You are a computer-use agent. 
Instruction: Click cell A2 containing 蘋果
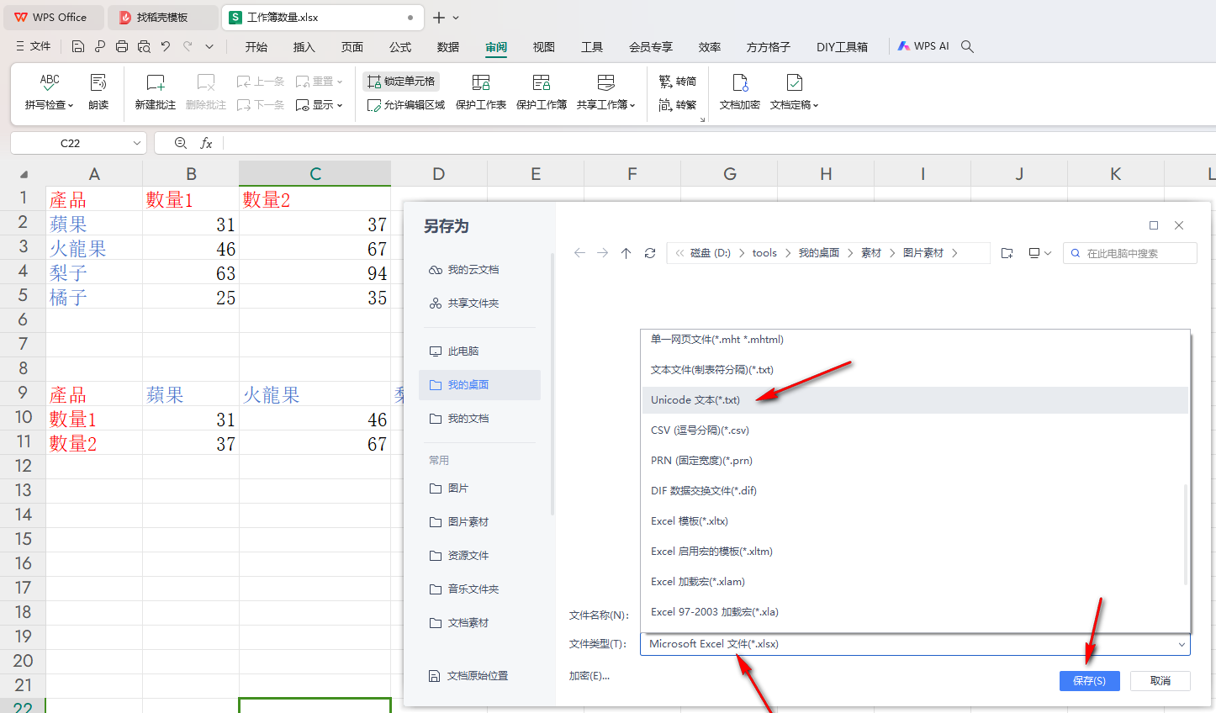[x=94, y=224]
